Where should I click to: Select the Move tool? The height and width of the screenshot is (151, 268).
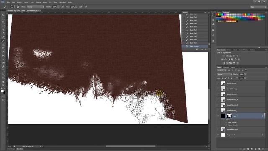point(3,15)
